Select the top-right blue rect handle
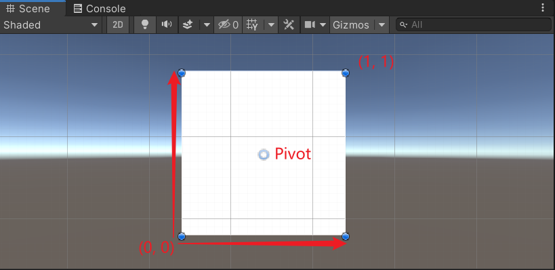Screen dimensions: 555x270 (x=346, y=73)
